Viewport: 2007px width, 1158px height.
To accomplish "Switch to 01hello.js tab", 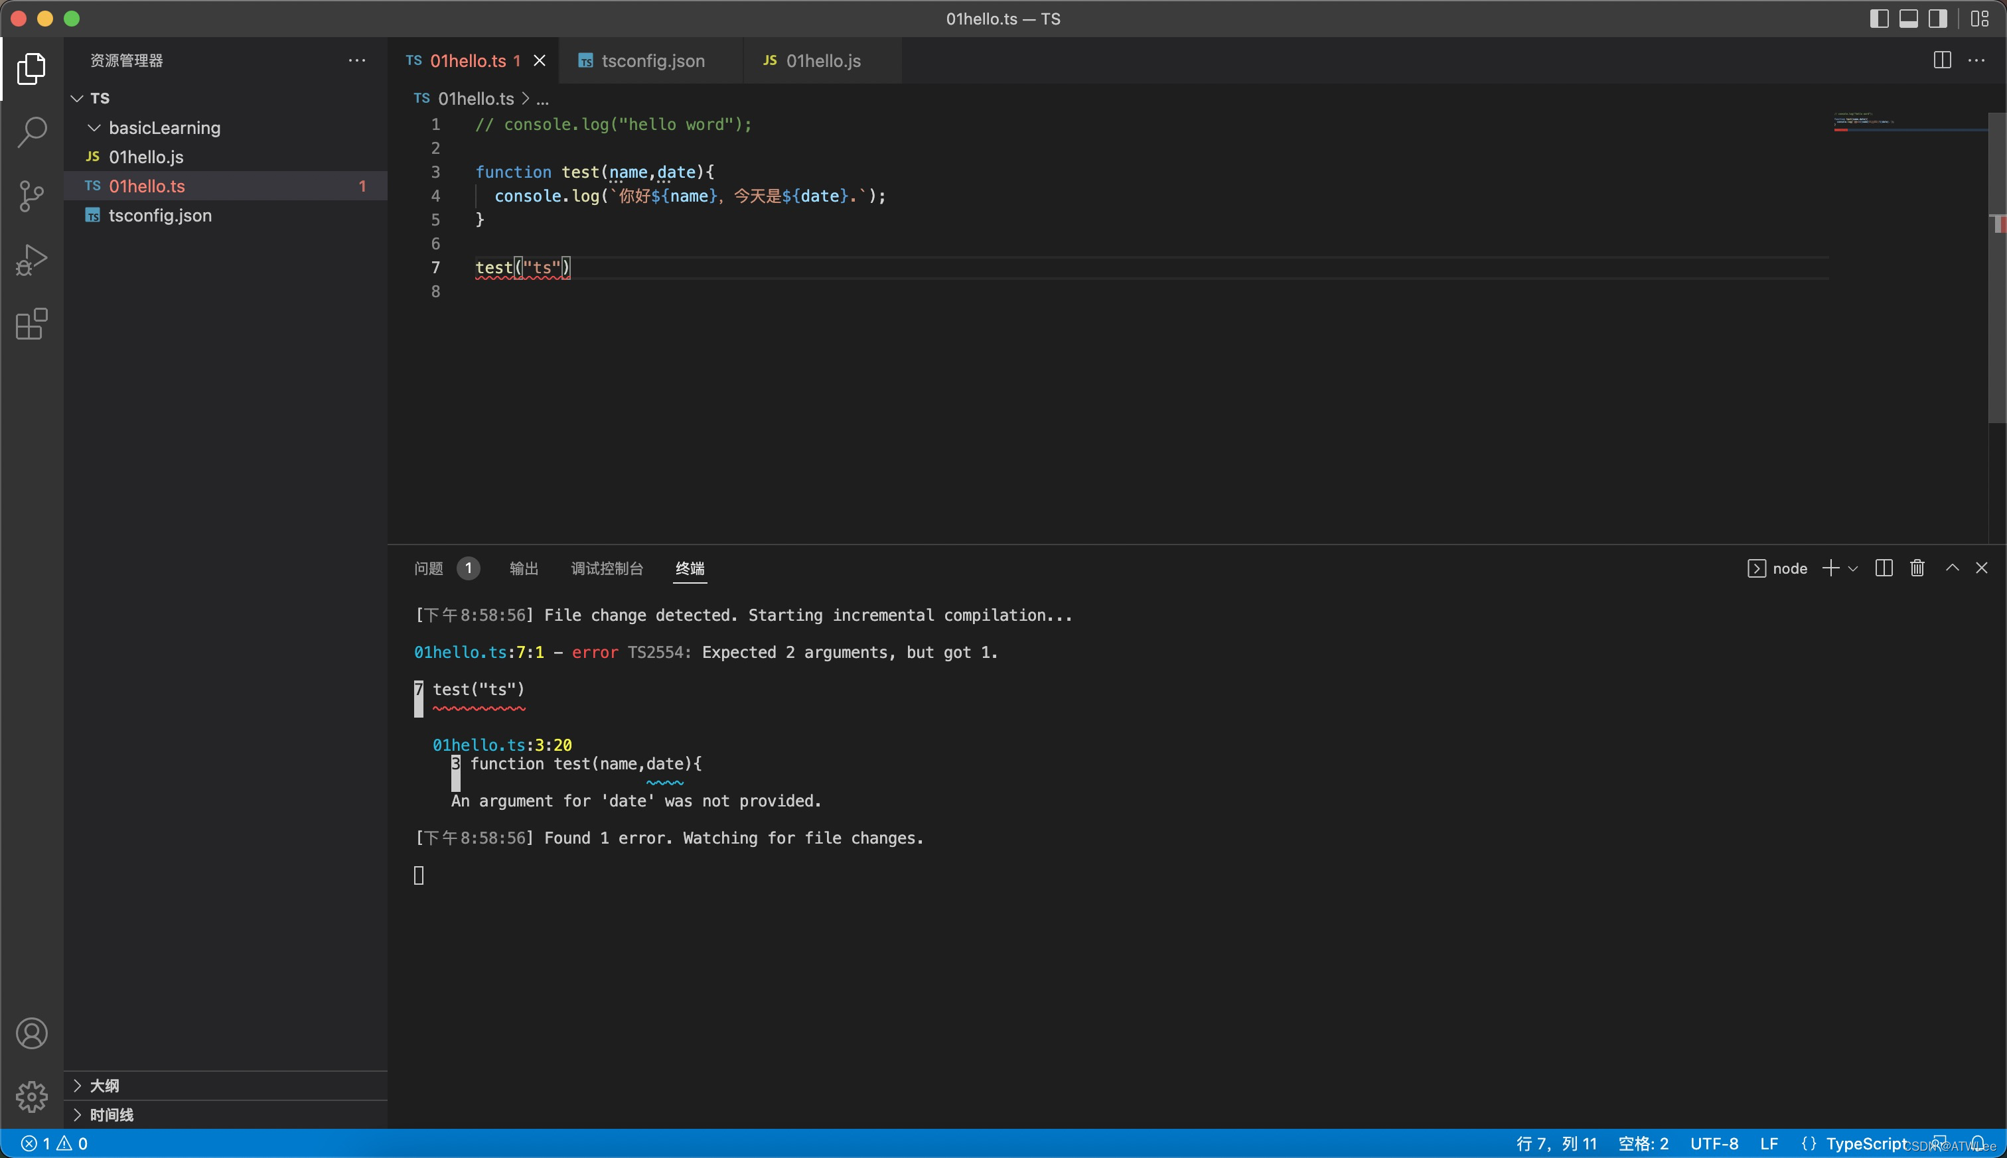I will point(823,60).
